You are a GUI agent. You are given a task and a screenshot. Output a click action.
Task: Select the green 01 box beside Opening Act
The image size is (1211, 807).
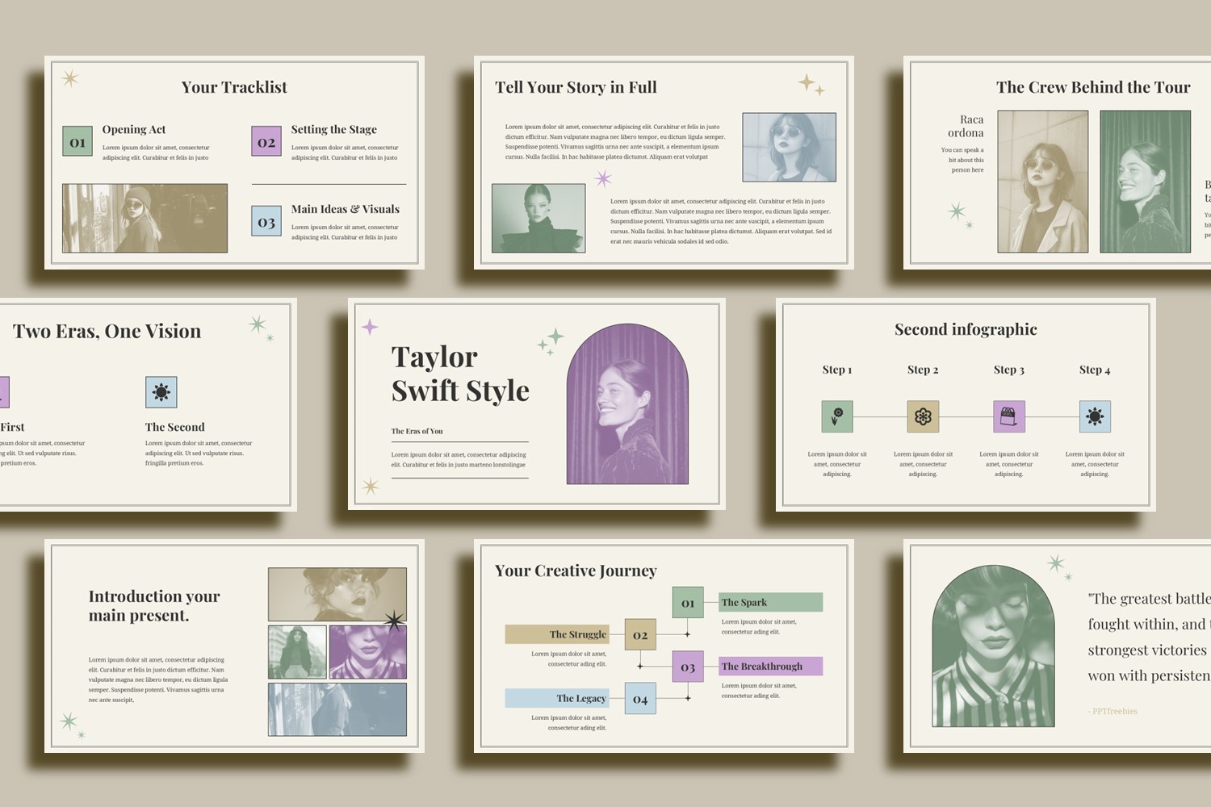[x=78, y=141]
